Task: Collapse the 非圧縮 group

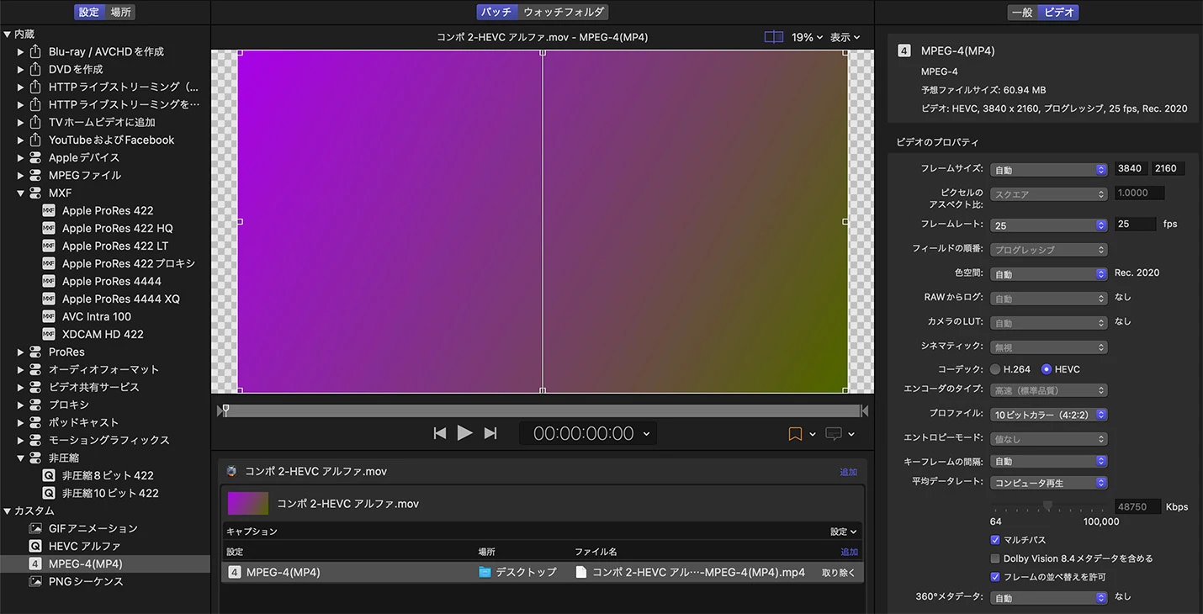Action: point(21,458)
